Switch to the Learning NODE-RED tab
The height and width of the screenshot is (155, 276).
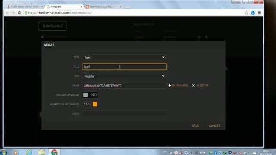[103, 7]
